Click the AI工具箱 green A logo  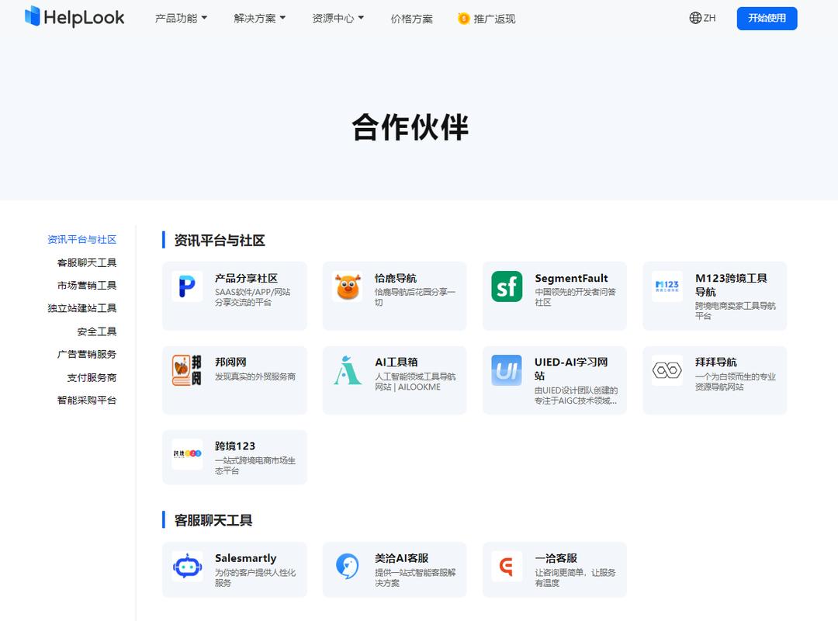coord(348,370)
